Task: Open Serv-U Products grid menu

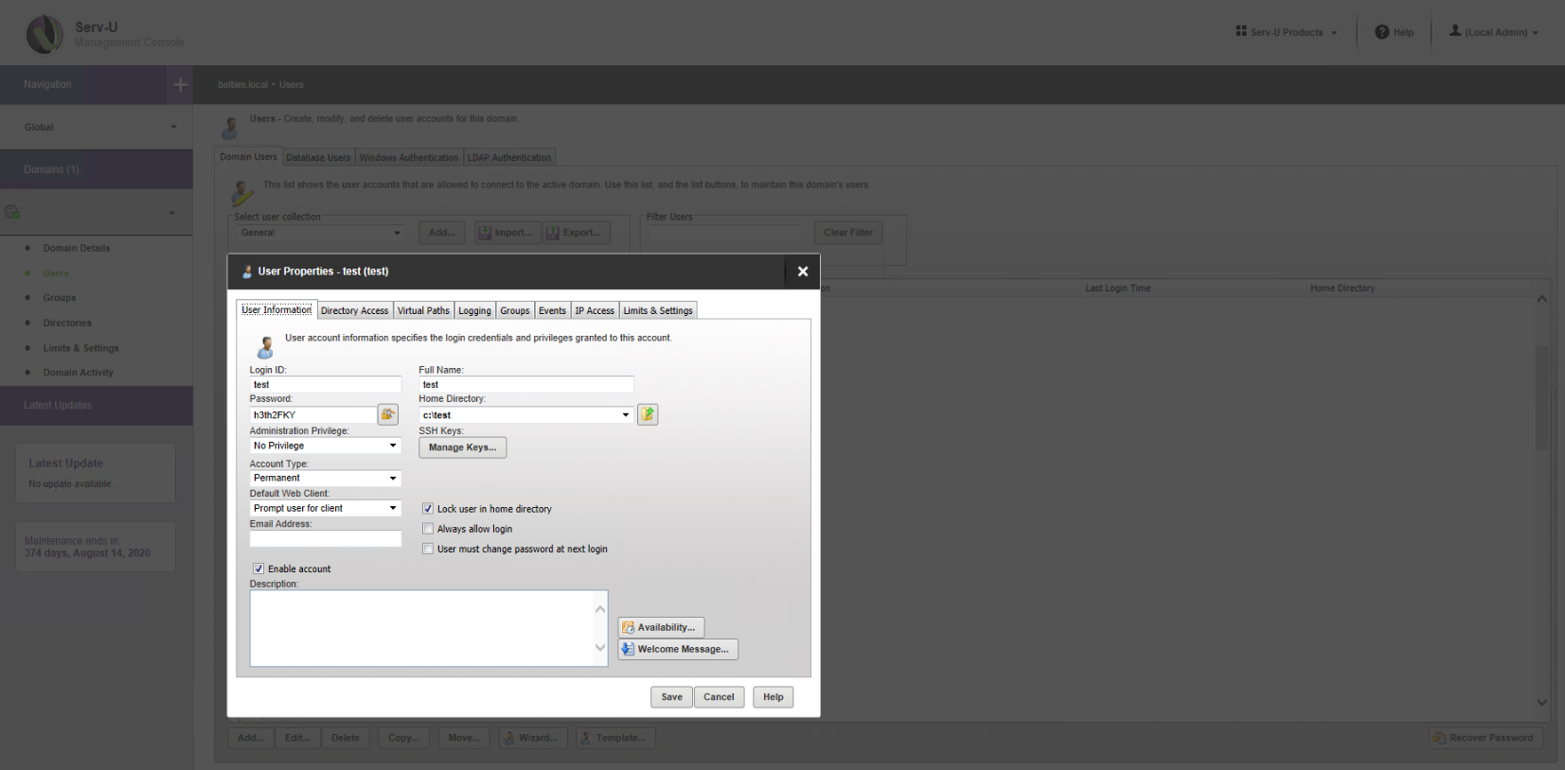Action: click(1241, 32)
